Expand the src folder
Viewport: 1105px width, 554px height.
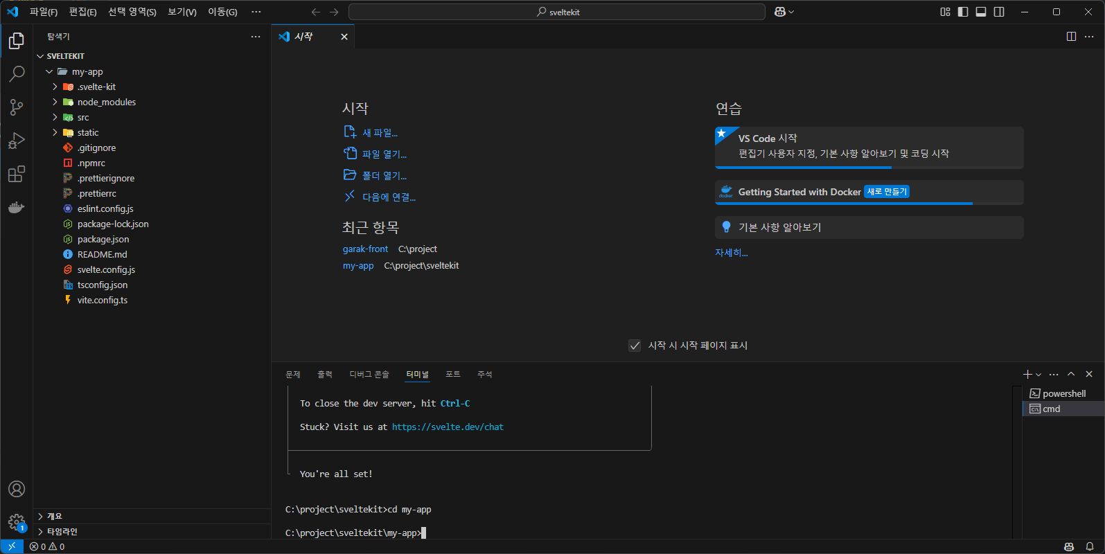point(55,117)
